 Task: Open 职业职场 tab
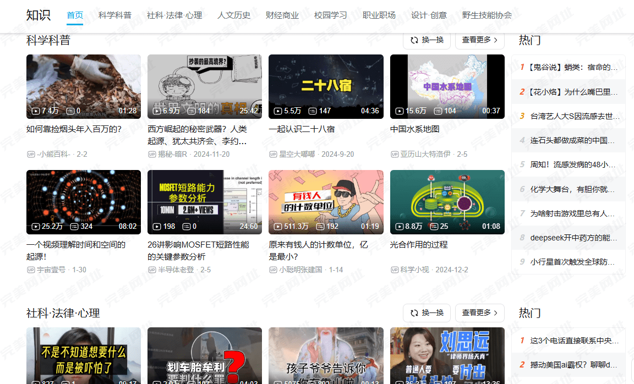[379, 15]
